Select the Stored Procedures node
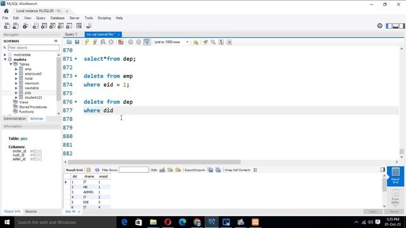406x228 pixels. pos(33,107)
